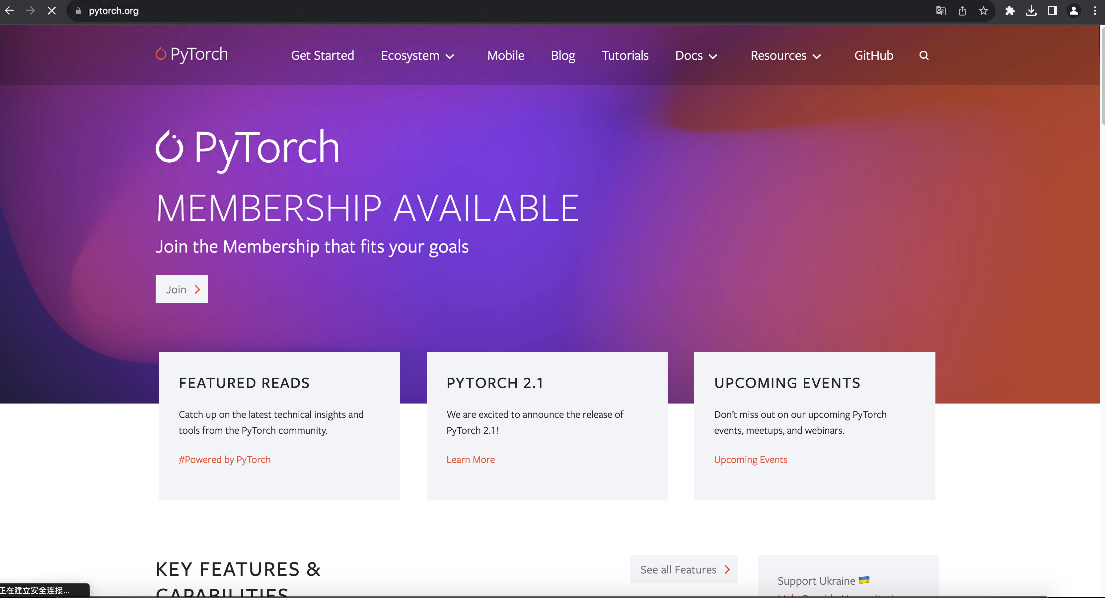This screenshot has width=1105, height=598.
Task: Click the Join membership button
Action: 182,289
